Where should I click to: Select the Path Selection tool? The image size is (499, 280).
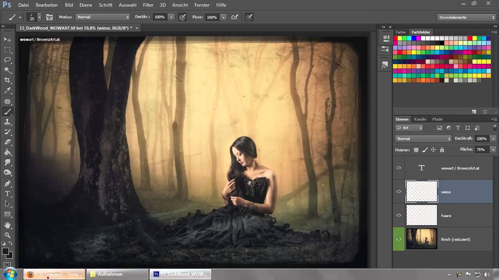click(7, 204)
